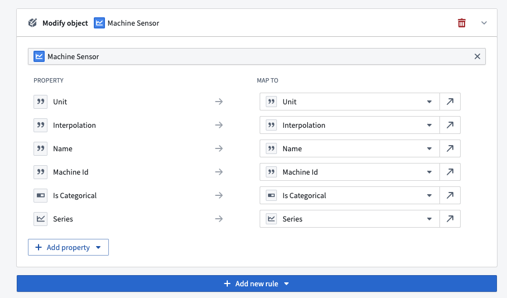Screen dimensions: 507x298
Task: Click the Modify object icon in header
Action: coord(32,23)
